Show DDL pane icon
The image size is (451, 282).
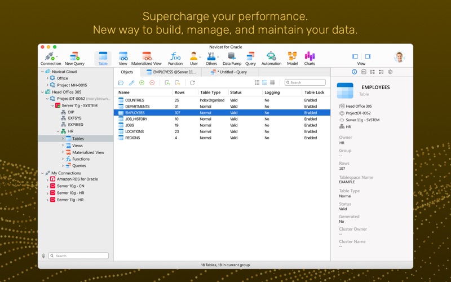tap(364, 72)
